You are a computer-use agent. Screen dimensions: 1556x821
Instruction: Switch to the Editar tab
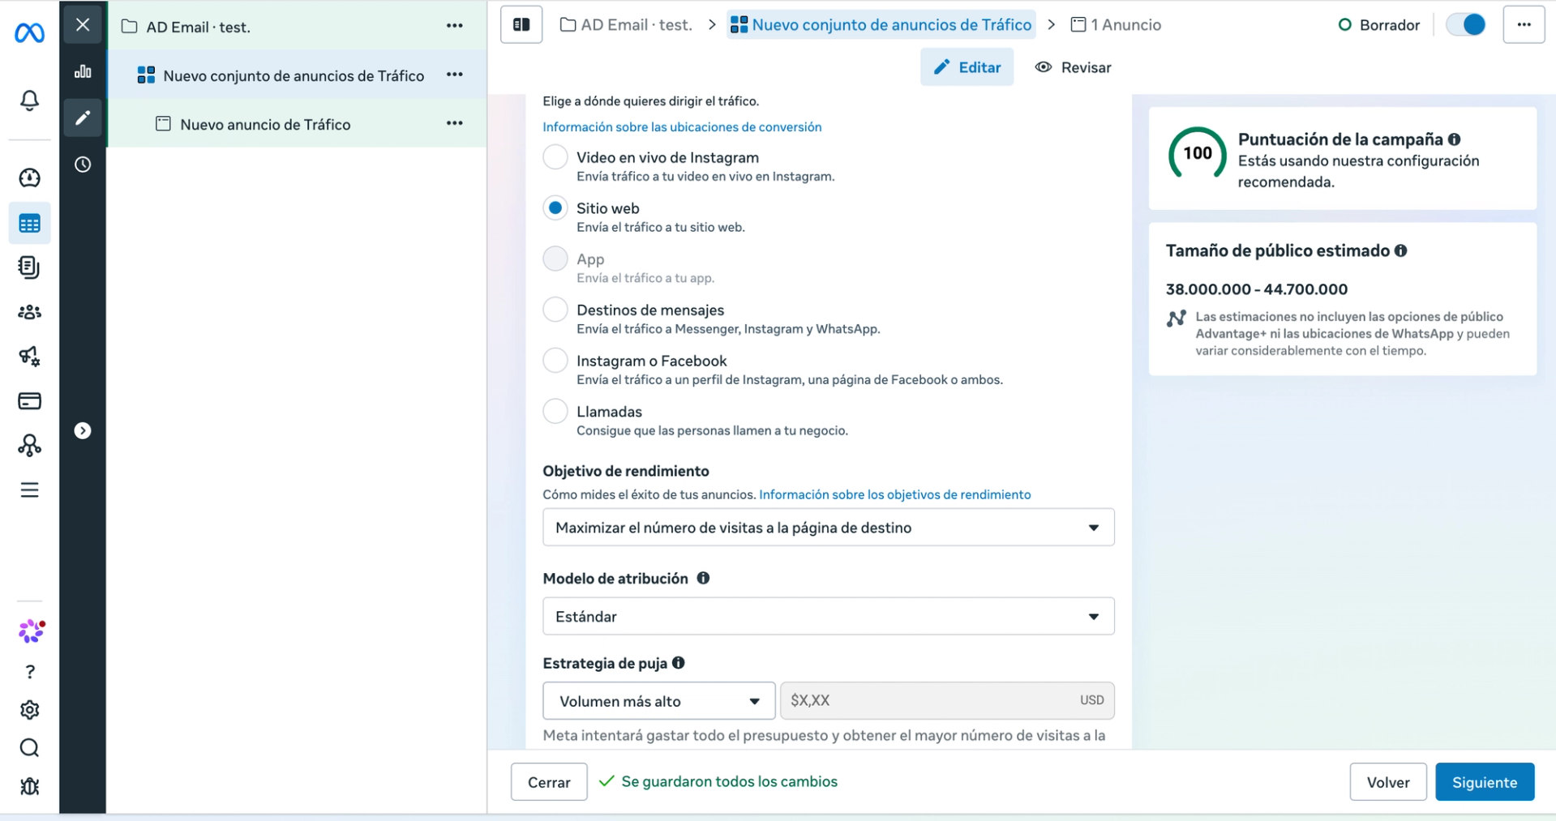(x=967, y=67)
